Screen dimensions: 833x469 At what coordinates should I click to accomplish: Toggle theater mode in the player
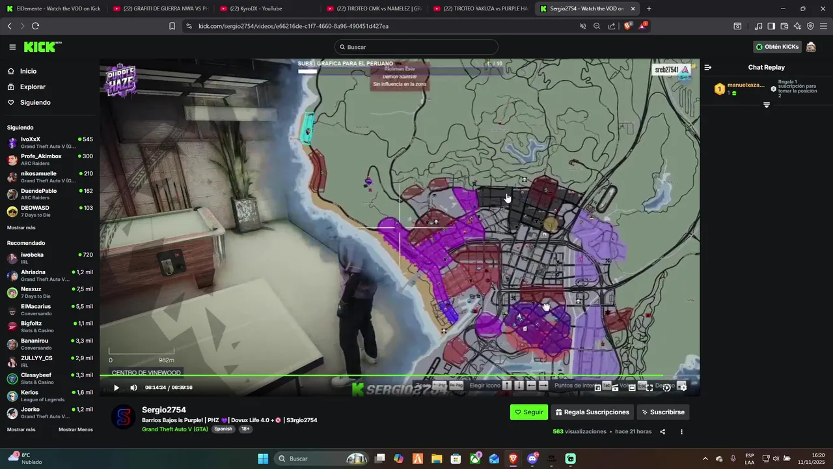tap(632, 388)
